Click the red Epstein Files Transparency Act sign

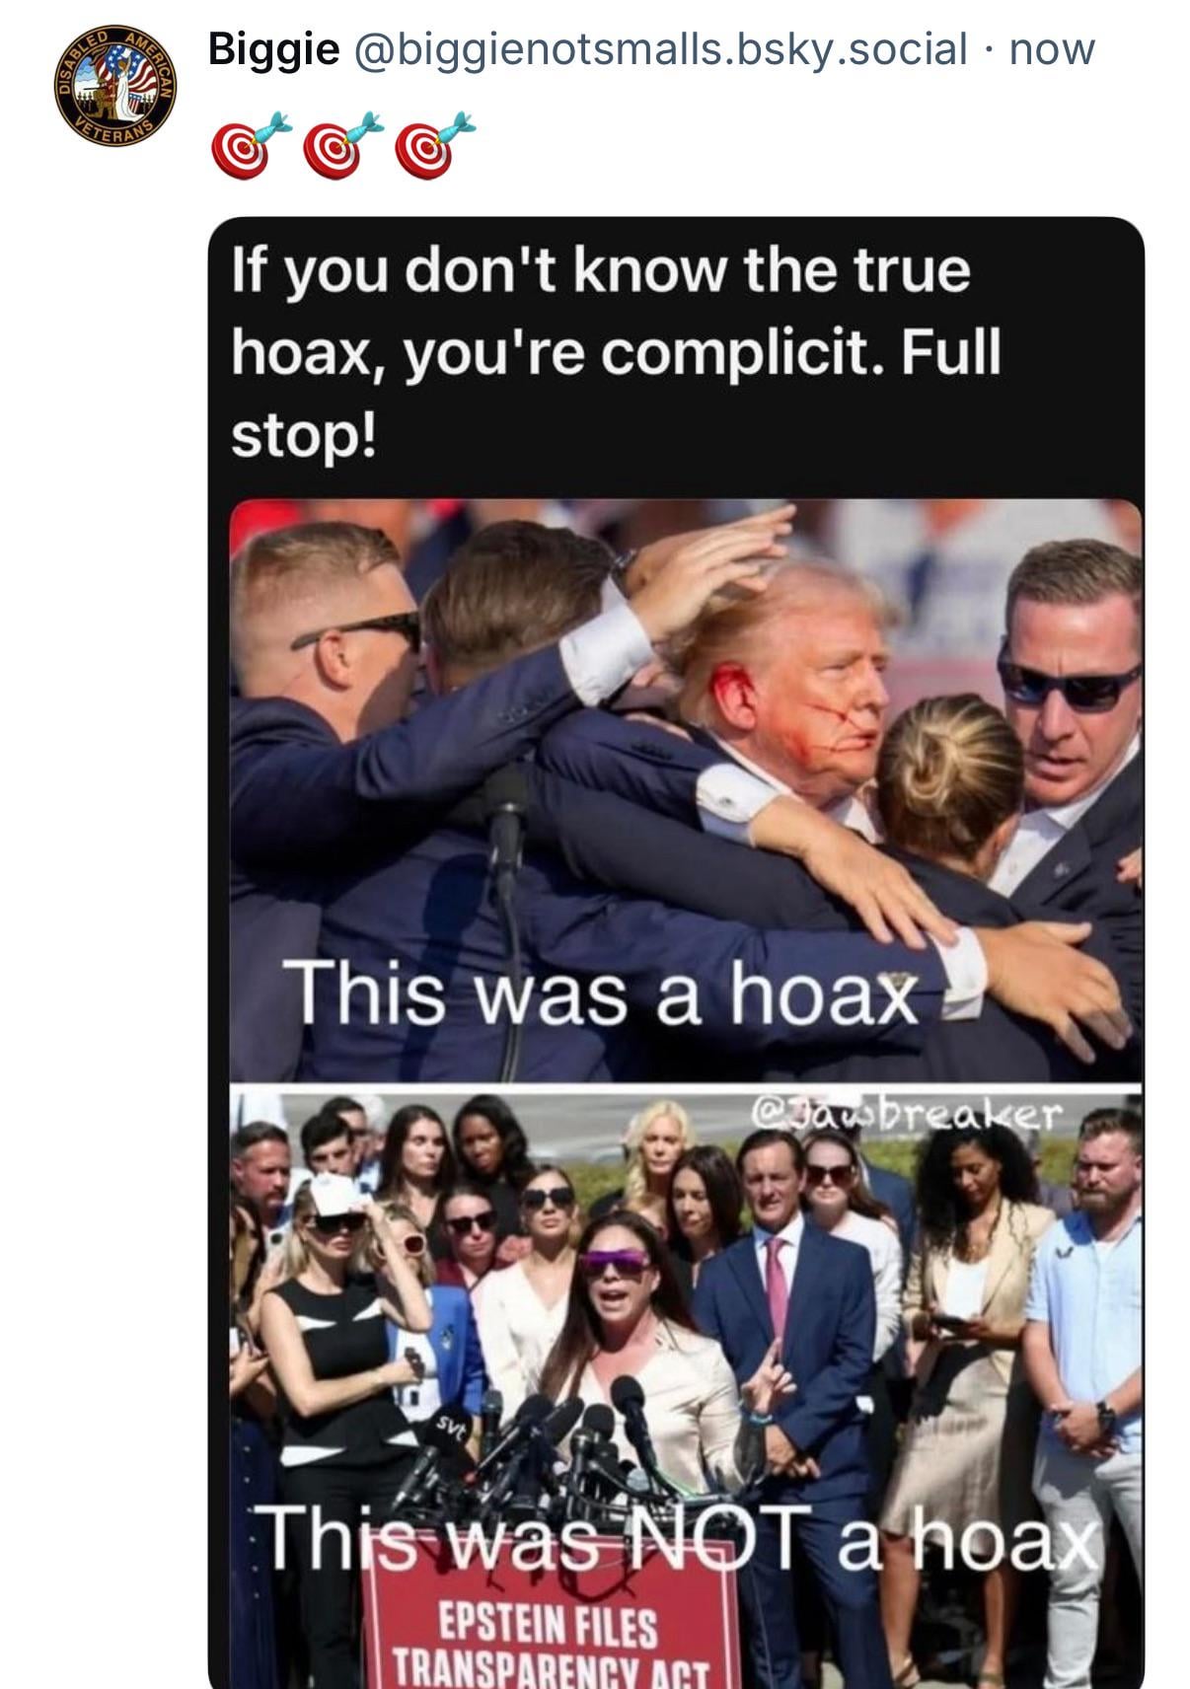(551, 1627)
